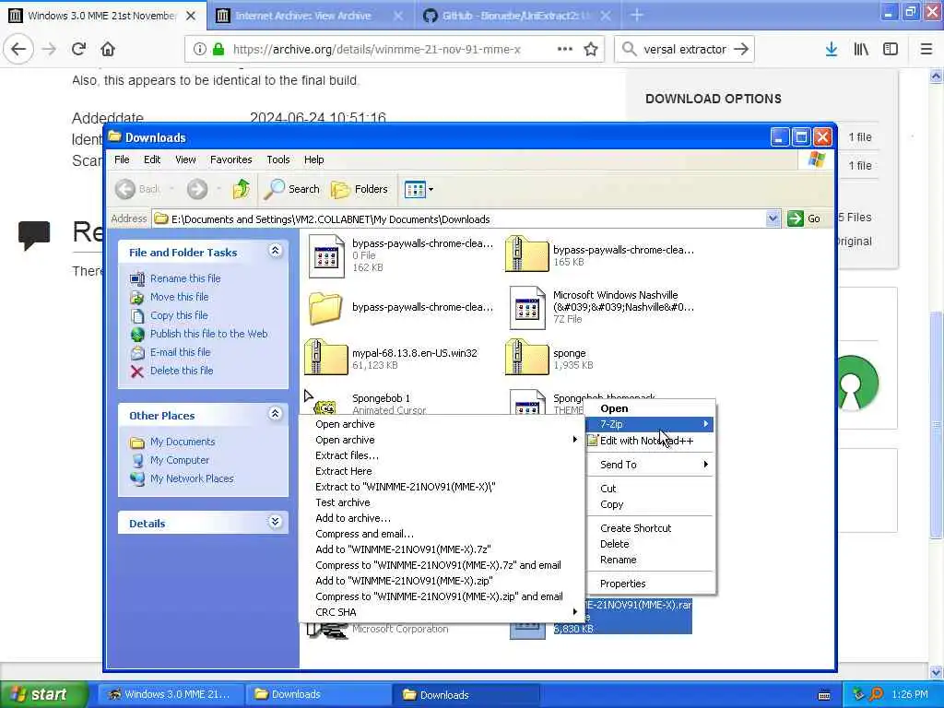Screen dimensions: 944x708
Task: Choose Rename in the context menu
Action: [651, 560]
